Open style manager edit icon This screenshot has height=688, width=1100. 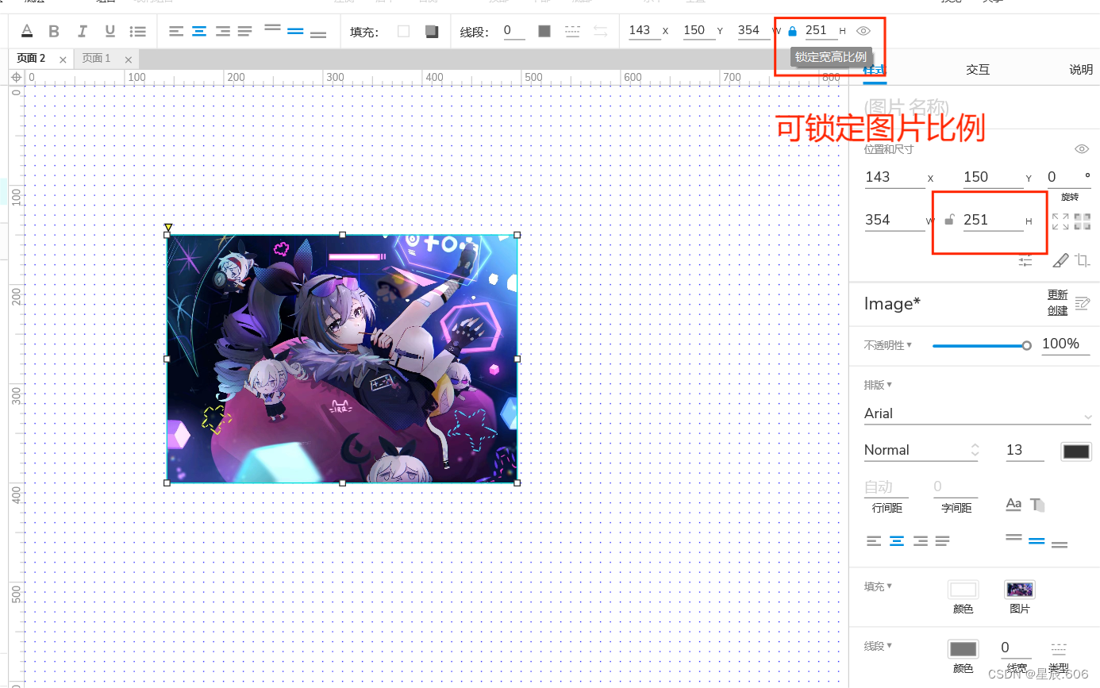click(x=1083, y=303)
